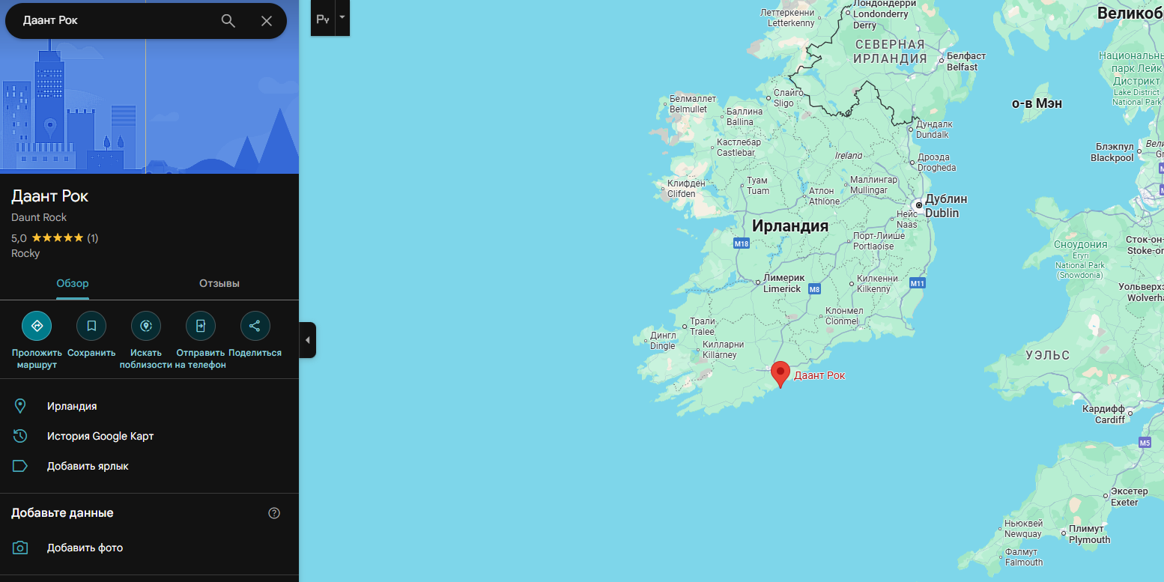Click the Blackpool city label

[x=1113, y=152]
